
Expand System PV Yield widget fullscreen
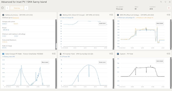tap(169, 54)
